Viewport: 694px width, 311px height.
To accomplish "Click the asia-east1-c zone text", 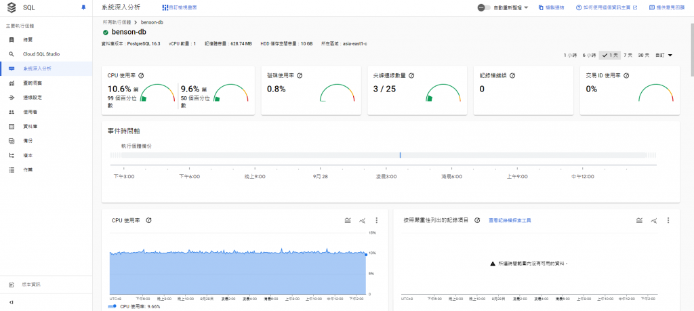I will 354,44.
